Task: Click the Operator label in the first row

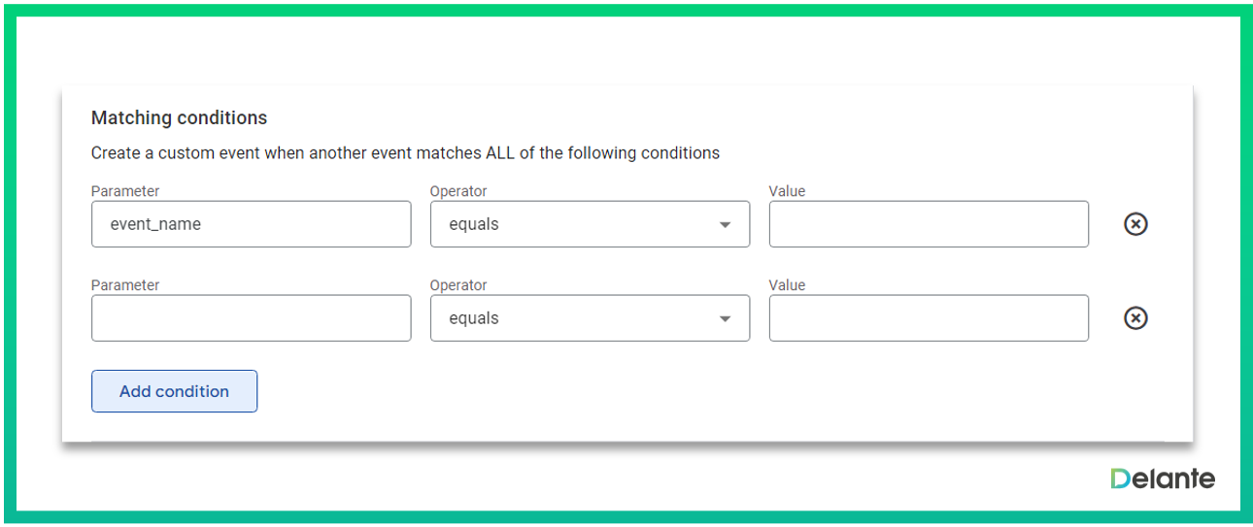Action: pyautogui.click(x=458, y=191)
